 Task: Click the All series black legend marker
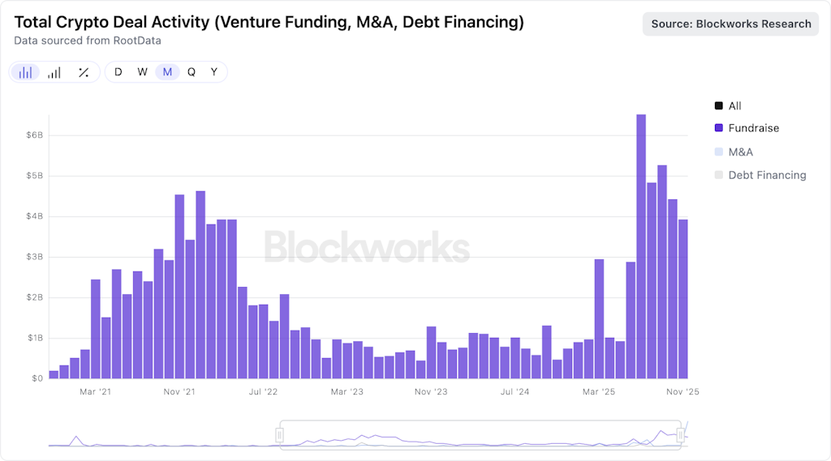(x=719, y=106)
